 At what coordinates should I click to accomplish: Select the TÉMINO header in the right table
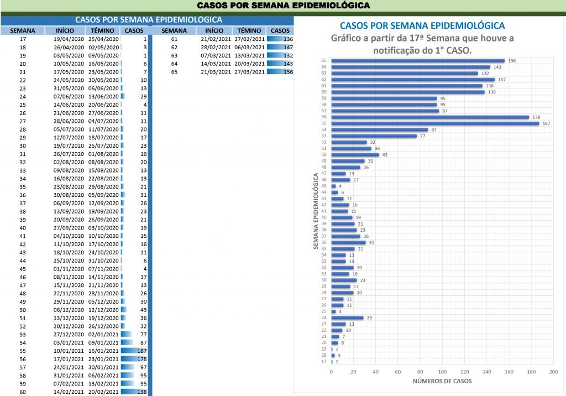tap(249, 30)
